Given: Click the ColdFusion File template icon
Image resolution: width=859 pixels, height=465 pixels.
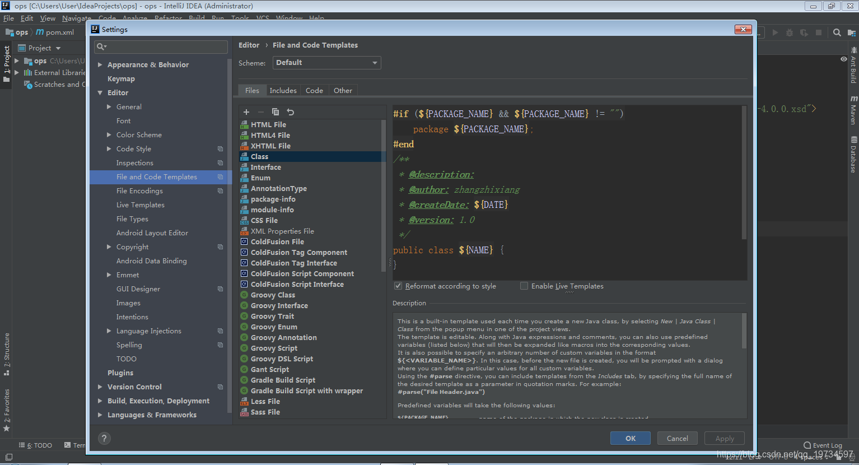Looking at the screenshot, I should [244, 241].
